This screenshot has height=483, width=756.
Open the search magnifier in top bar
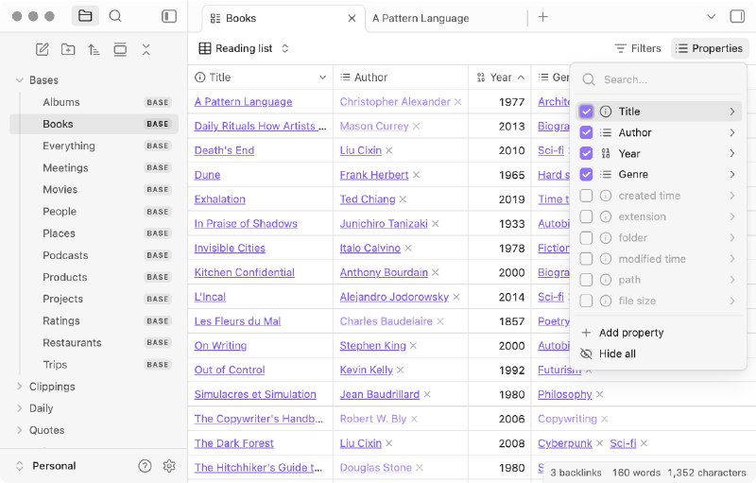[x=115, y=16]
